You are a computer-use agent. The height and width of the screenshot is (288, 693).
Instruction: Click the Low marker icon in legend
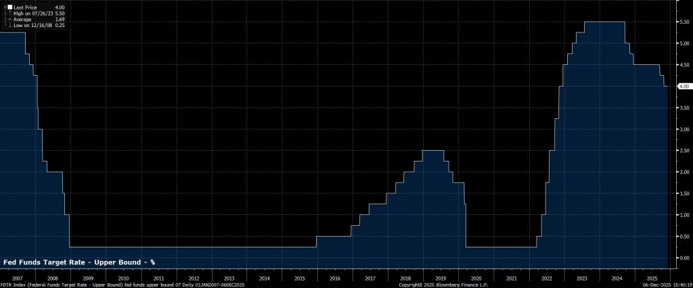tap(10, 26)
